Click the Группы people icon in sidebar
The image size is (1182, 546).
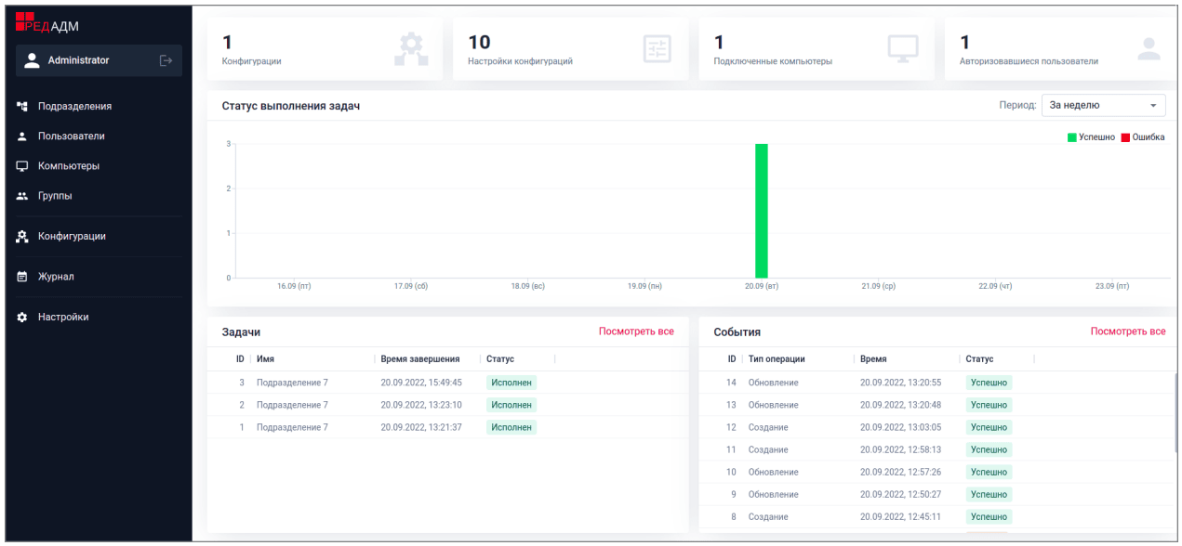22,196
